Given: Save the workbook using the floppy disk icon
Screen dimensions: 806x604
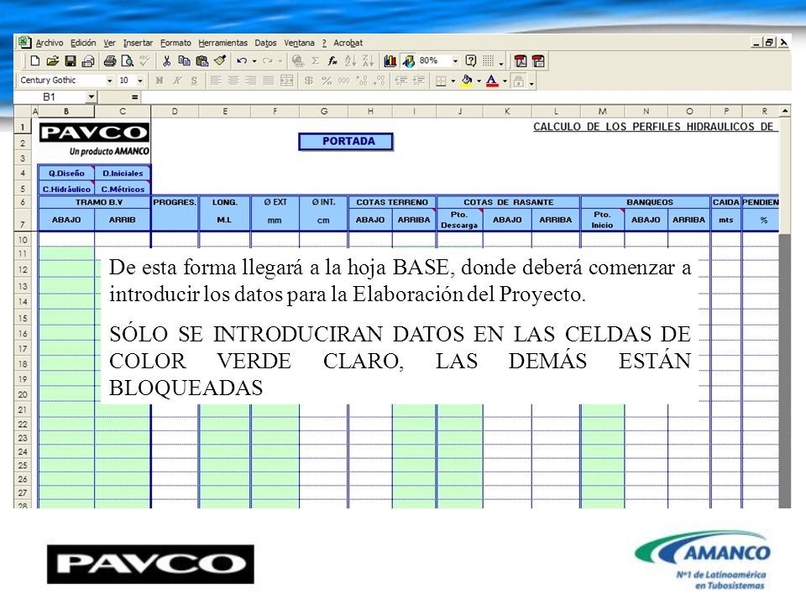Looking at the screenshot, I should [71, 61].
